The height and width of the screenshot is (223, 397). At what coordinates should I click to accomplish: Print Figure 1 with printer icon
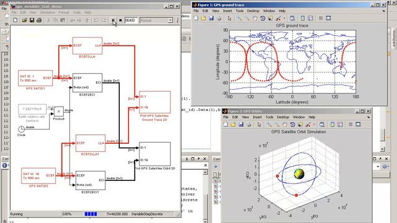coord(219,18)
